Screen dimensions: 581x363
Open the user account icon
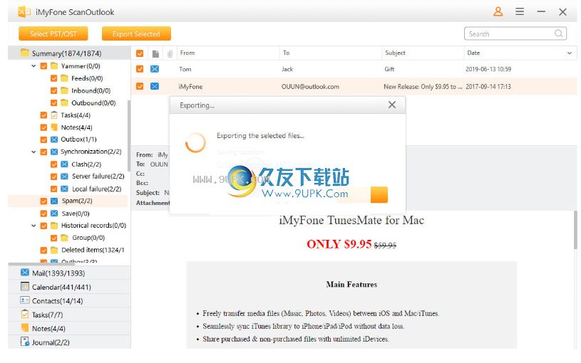pos(498,12)
